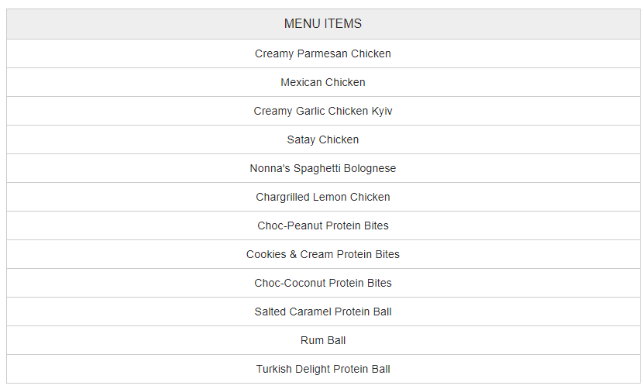Click the Rum Ball item
This screenshot has width=643, height=389.
pos(323,341)
